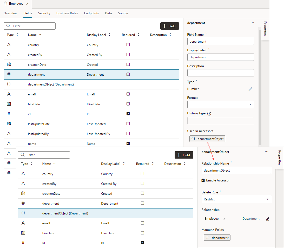The image size is (284, 248).
Task: Open the Business Rules tab
Action: (x=67, y=13)
